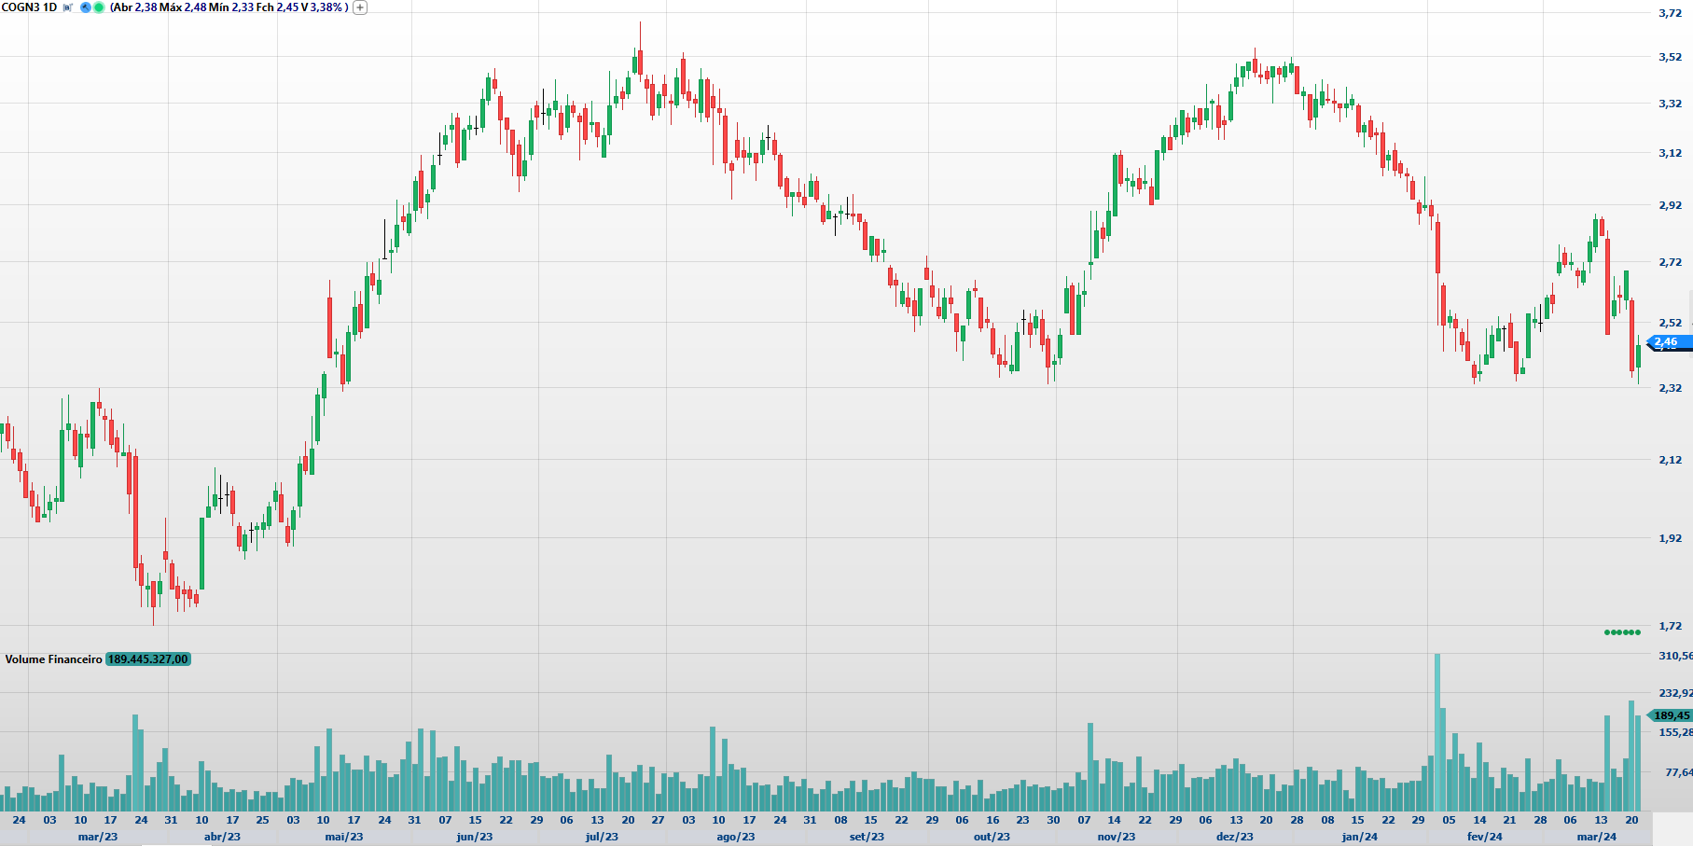Click the row of green dots indicator
The height and width of the screenshot is (846, 1693).
1622,632
